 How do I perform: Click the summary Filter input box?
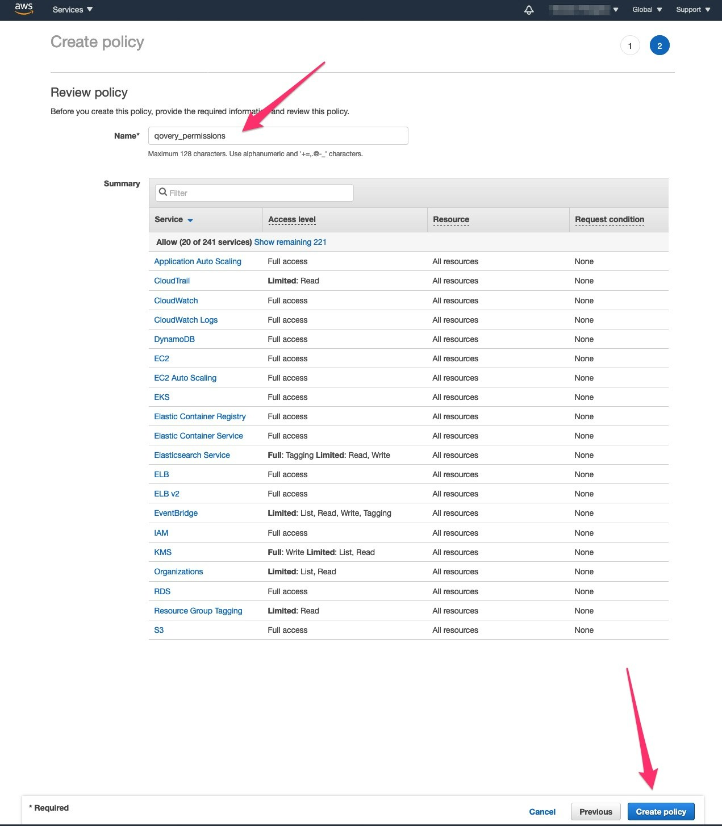[254, 193]
